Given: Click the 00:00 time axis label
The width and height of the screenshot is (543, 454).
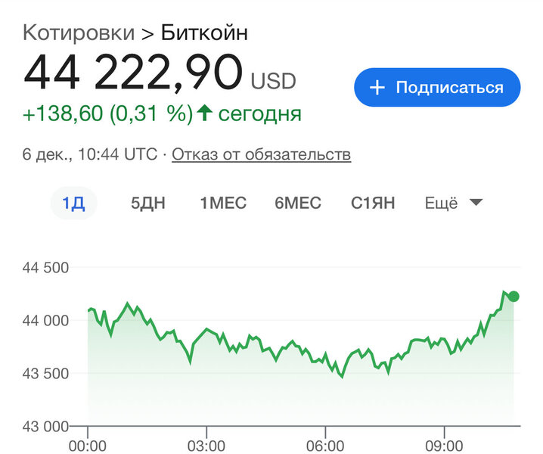Looking at the screenshot, I should [x=88, y=444].
